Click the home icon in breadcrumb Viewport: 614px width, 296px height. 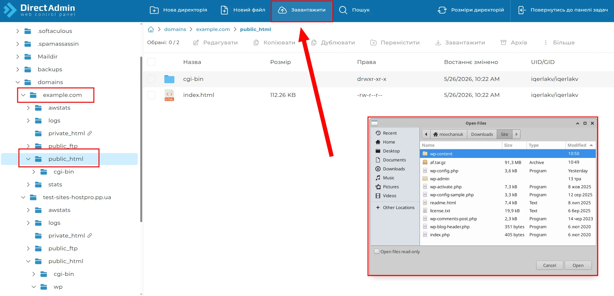click(x=151, y=29)
